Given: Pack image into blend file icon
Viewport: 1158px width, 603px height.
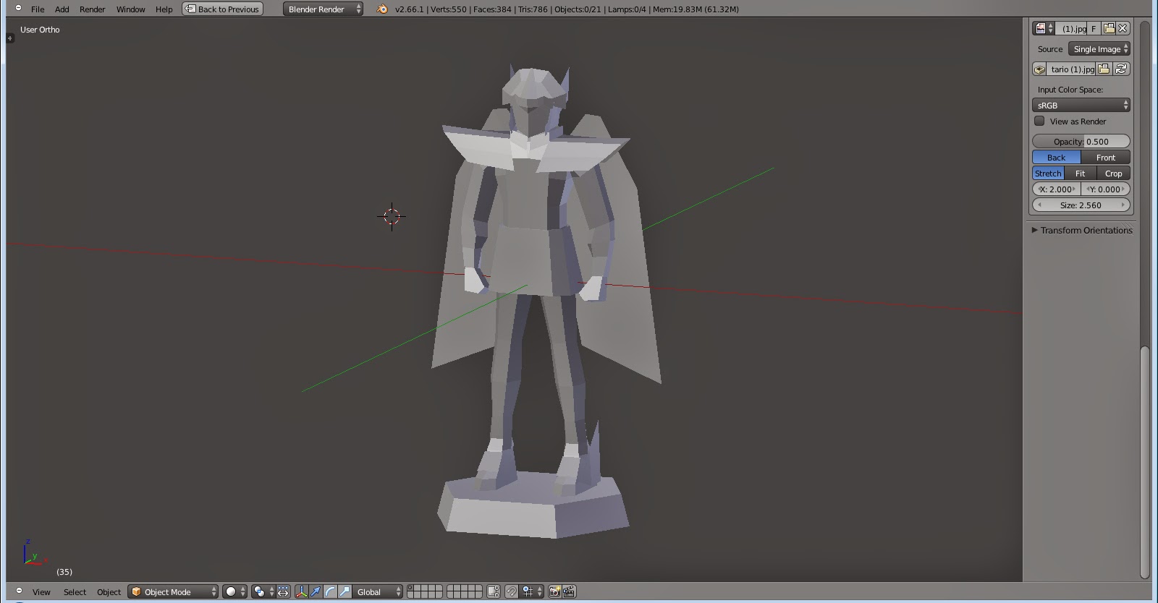Looking at the screenshot, I should coord(1039,69).
